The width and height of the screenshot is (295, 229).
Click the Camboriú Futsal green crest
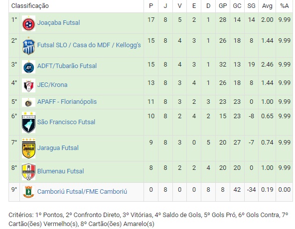[x=28, y=192]
